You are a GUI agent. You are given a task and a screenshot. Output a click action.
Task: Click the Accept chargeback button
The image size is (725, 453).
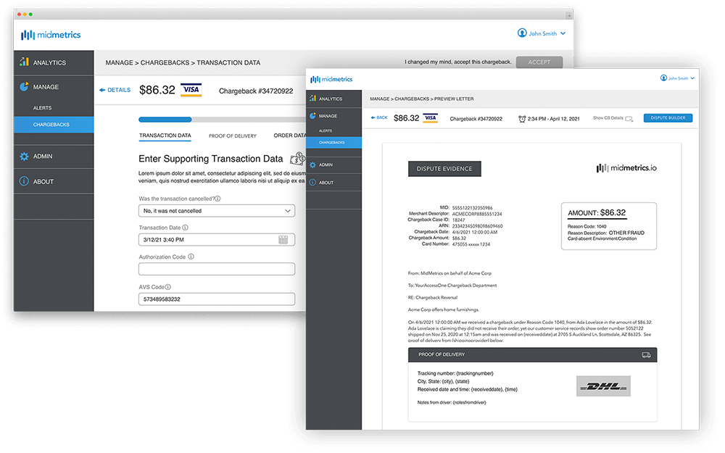(539, 62)
